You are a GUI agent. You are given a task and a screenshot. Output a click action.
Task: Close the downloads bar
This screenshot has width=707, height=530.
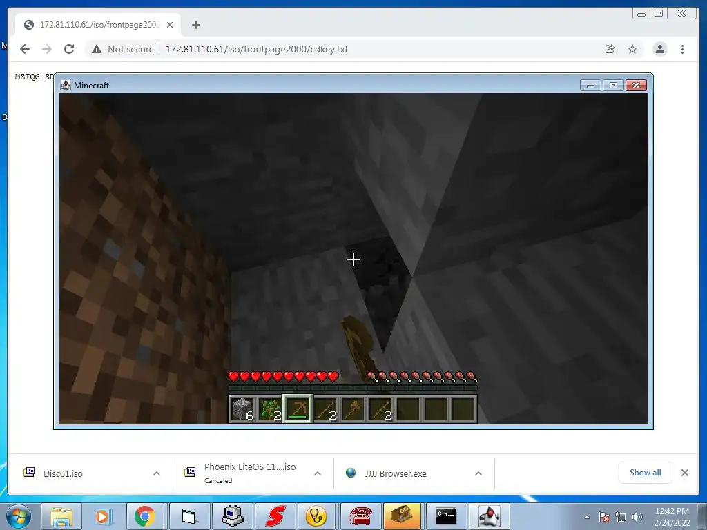coord(685,473)
